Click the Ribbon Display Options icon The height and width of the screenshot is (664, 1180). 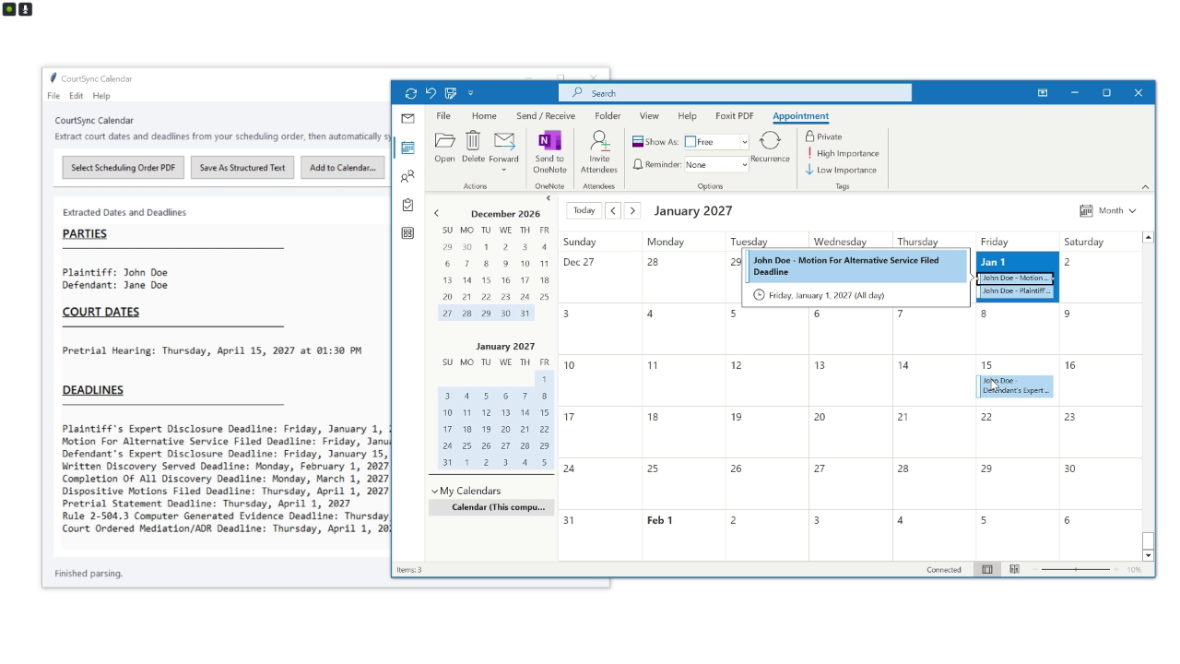coord(1043,93)
